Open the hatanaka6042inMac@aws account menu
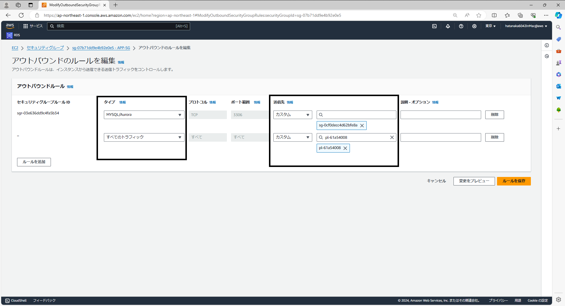This screenshot has width=565, height=306. click(x=526, y=26)
